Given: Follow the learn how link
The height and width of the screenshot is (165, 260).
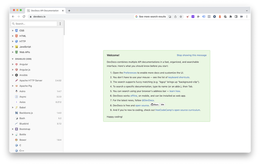Looking at the screenshot, I should point(175,91).
